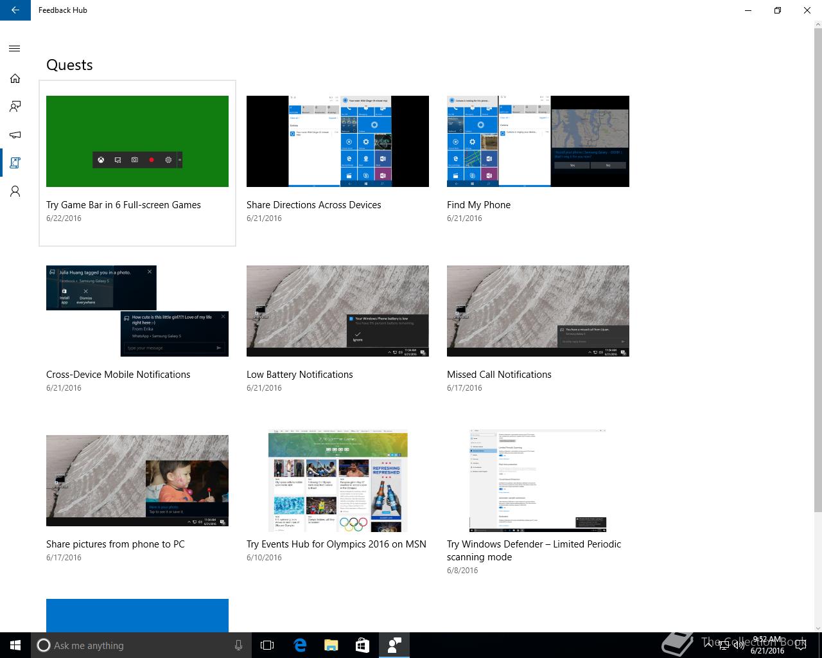Click Cortana circle icon in search box
Viewport: 822px width, 658px height.
click(43, 645)
